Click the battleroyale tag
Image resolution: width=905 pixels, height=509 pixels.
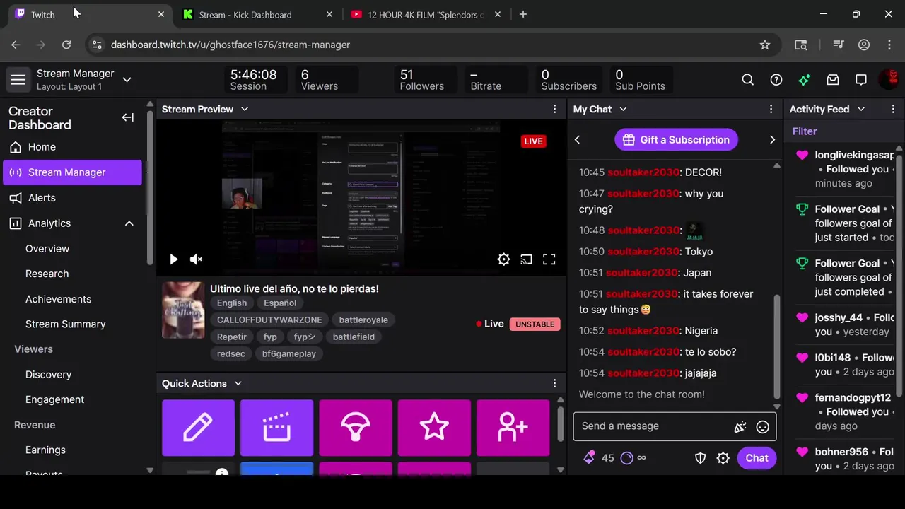pos(363,320)
